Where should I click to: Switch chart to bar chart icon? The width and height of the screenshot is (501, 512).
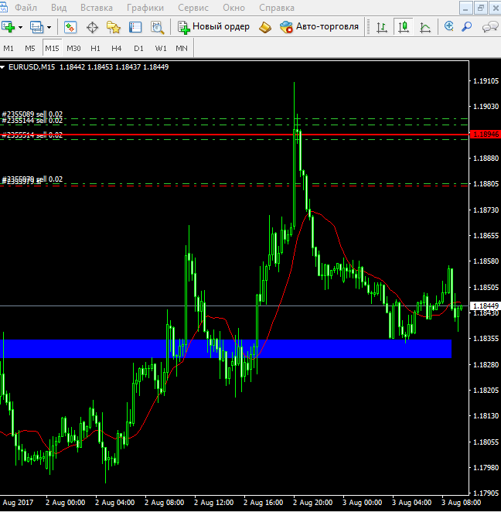[381, 27]
